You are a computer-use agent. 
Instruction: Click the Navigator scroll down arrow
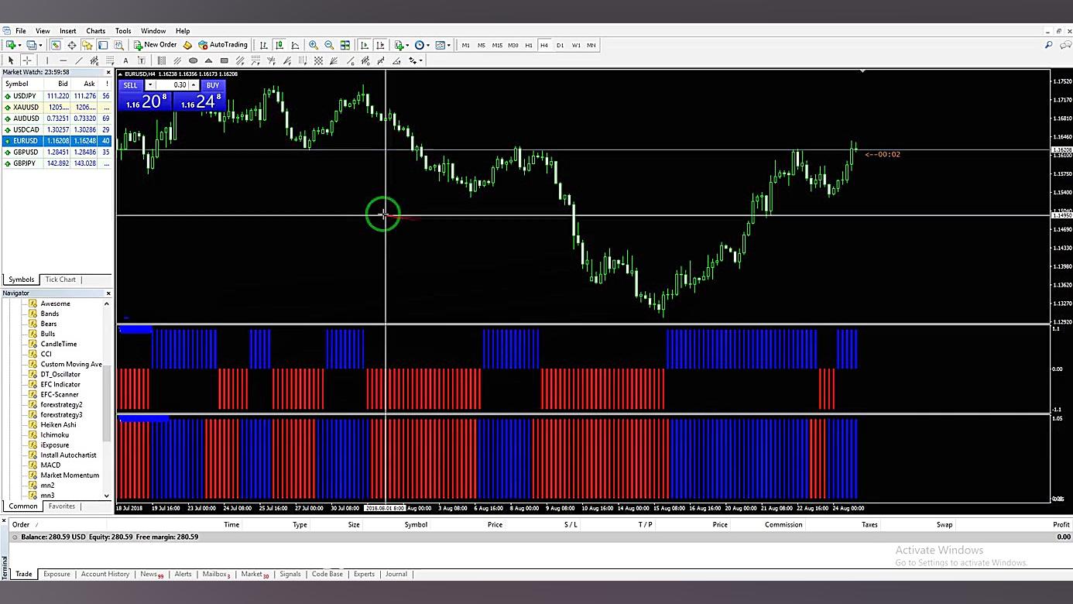tap(107, 496)
